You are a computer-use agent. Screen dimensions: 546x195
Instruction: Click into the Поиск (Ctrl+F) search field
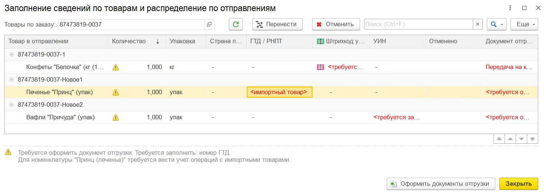coord(418,24)
